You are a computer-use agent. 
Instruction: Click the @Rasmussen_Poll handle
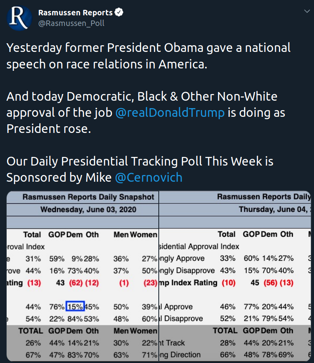[x=71, y=23]
